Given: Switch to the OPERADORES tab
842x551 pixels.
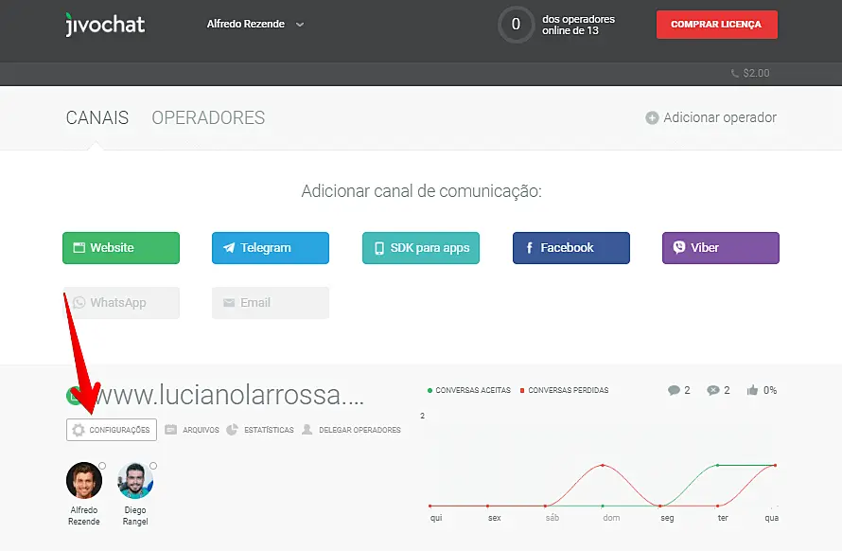Looking at the screenshot, I should 207,117.
